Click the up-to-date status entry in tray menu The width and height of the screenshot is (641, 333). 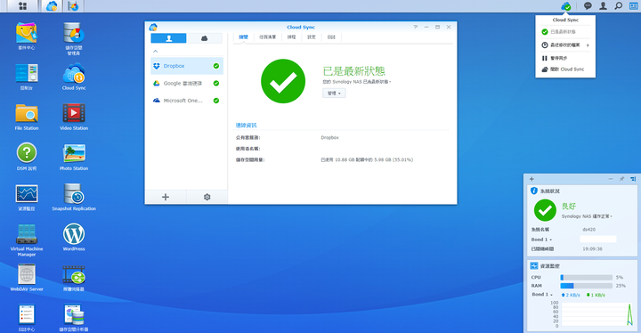coord(565,31)
